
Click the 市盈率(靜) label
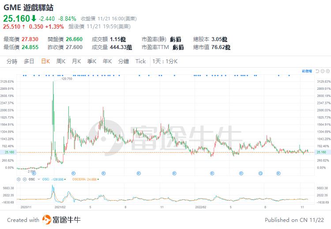point(154,39)
